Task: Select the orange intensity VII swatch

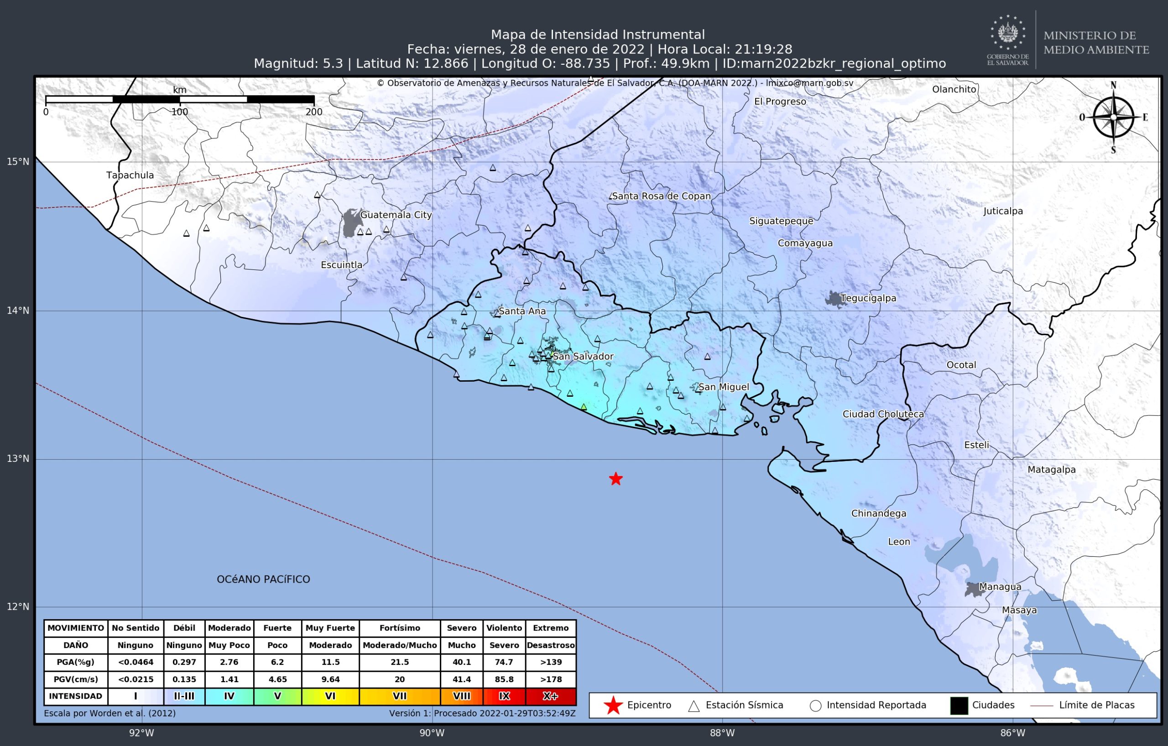Action: tap(400, 696)
